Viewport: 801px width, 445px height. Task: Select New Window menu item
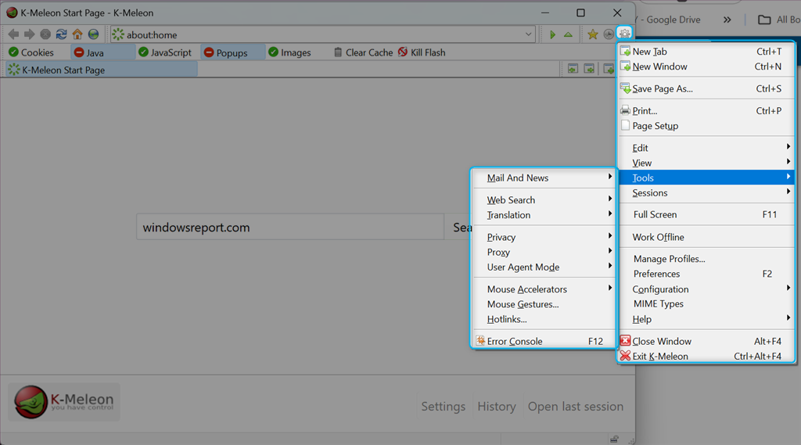click(x=707, y=66)
